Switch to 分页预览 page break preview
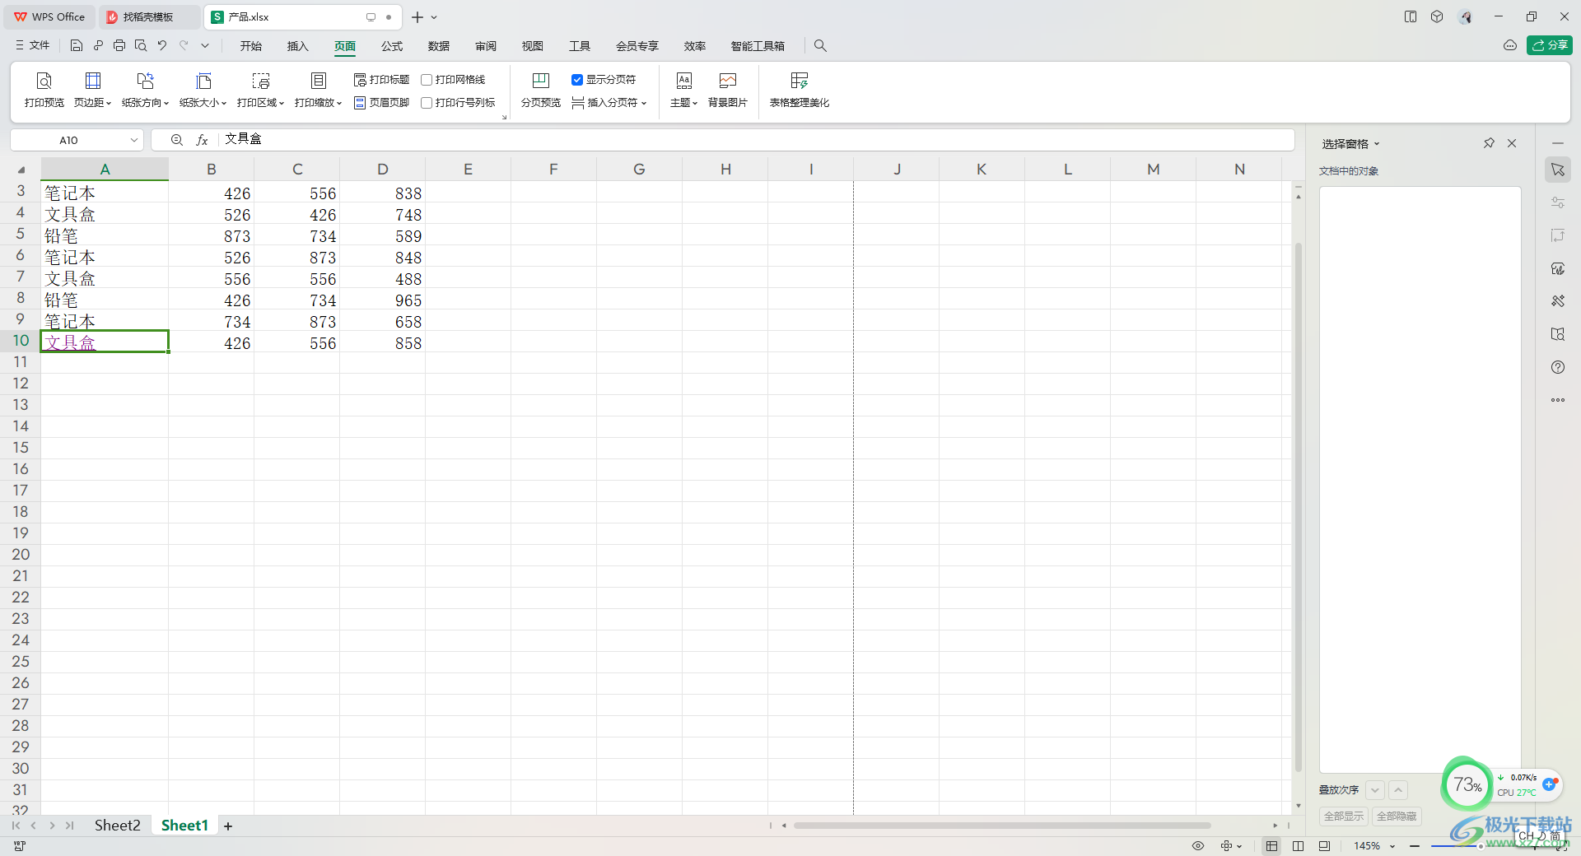Image resolution: width=1581 pixels, height=856 pixels. click(x=541, y=91)
